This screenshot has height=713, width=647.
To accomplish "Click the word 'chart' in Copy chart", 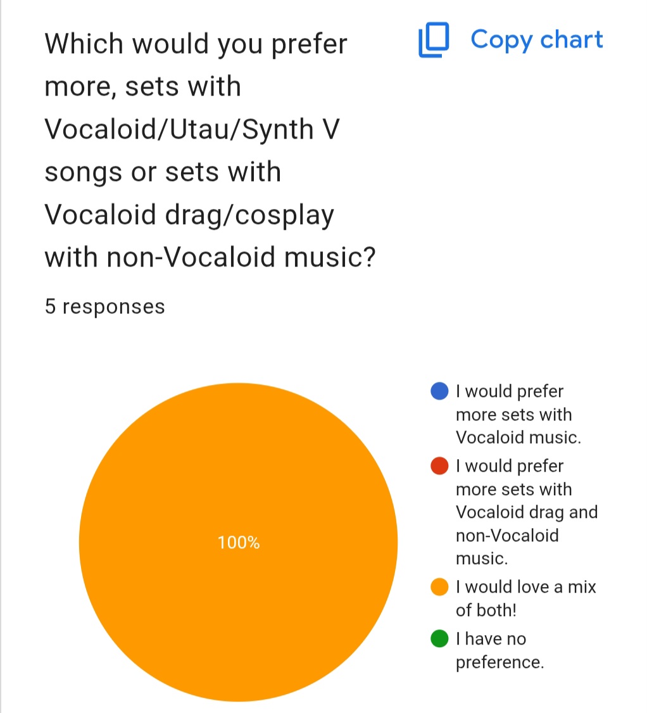I will coord(572,39).
